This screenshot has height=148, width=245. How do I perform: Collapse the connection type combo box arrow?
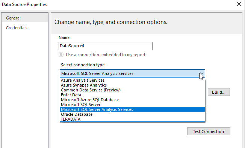[x=201, y=73]
